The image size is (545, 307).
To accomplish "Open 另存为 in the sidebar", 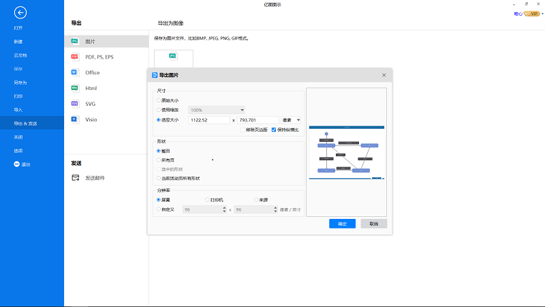I will (20, 83).
